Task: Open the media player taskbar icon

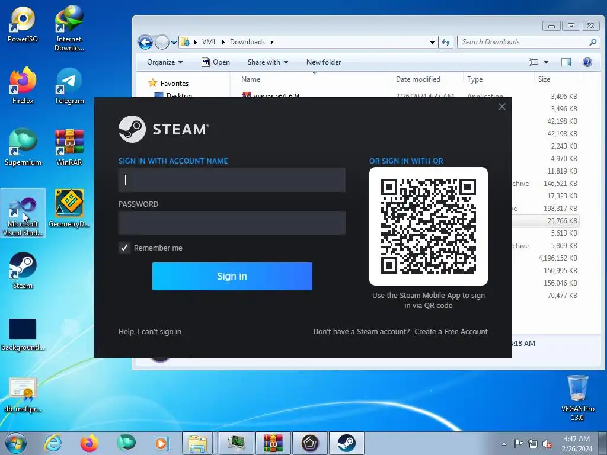Action: (x=162, y=443)
